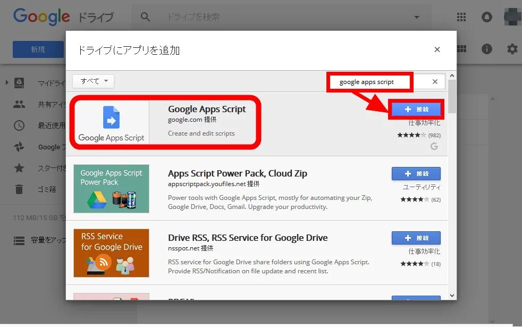Select the スター付き star icon
The image size is (522, 327).
(x=19, y=168)
